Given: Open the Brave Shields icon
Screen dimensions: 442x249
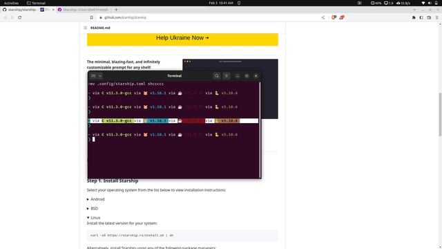Looking at the screenshot, I should [x=334, y=17].
